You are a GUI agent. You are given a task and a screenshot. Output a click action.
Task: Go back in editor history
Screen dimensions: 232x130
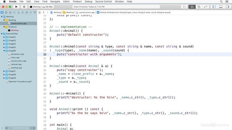(43, 13)
